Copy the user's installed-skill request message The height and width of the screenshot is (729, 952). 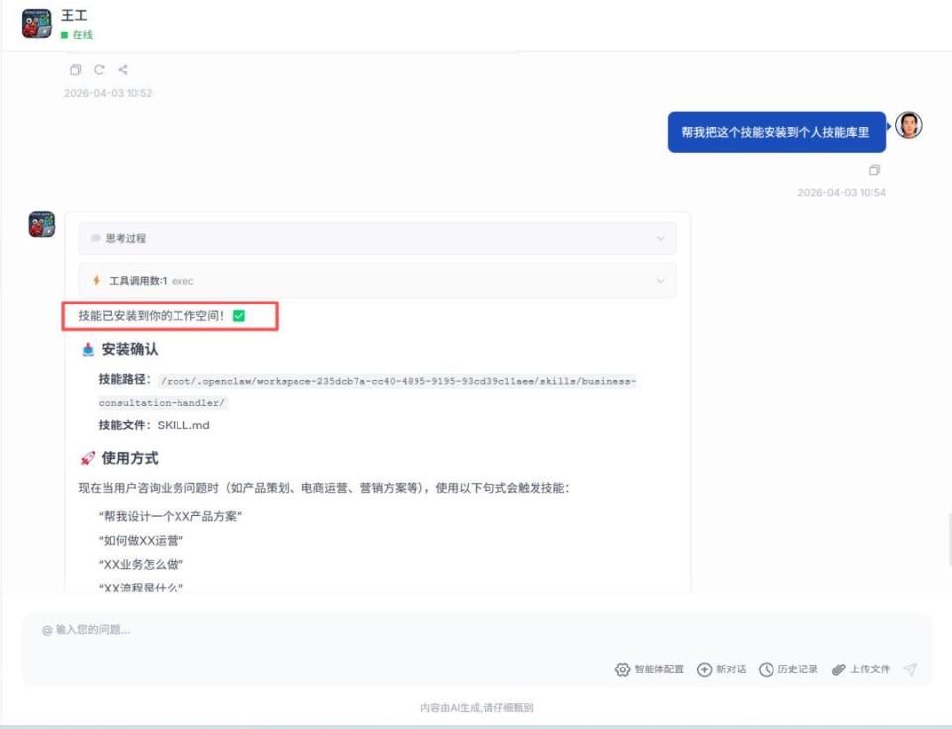tap(874, 170)
